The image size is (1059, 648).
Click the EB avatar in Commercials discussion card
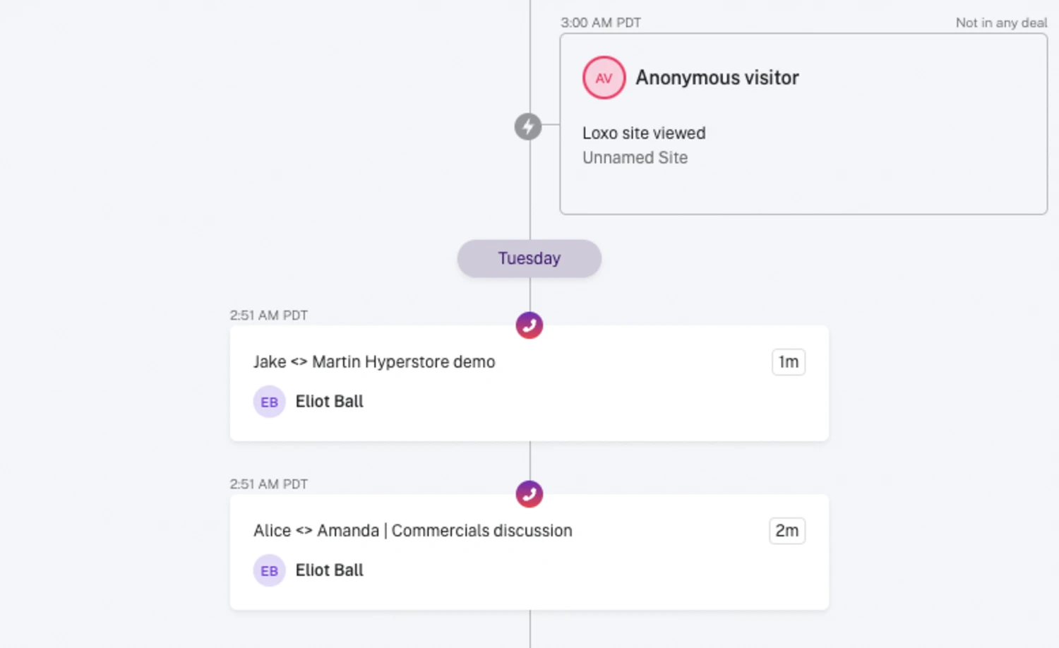pyautogui.click(x=269, y=570)
